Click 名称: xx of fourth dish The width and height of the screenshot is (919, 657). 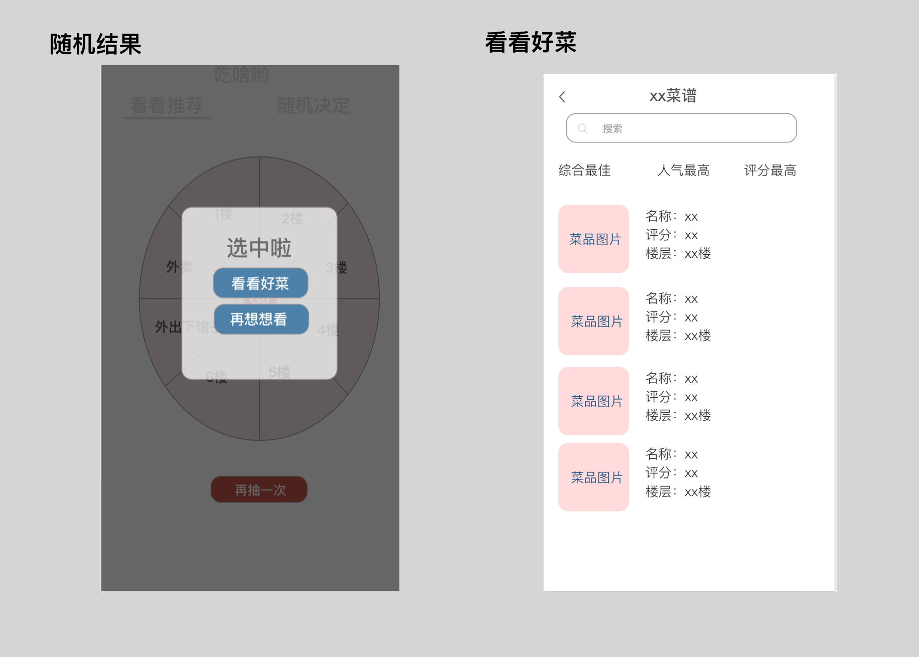(671, 454)
